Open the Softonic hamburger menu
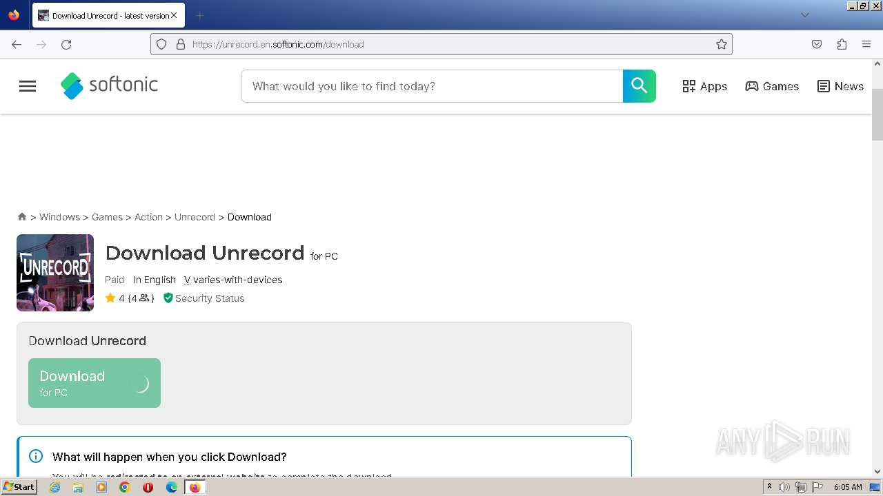This screenshot has height=496, width=883. point(28,86)
